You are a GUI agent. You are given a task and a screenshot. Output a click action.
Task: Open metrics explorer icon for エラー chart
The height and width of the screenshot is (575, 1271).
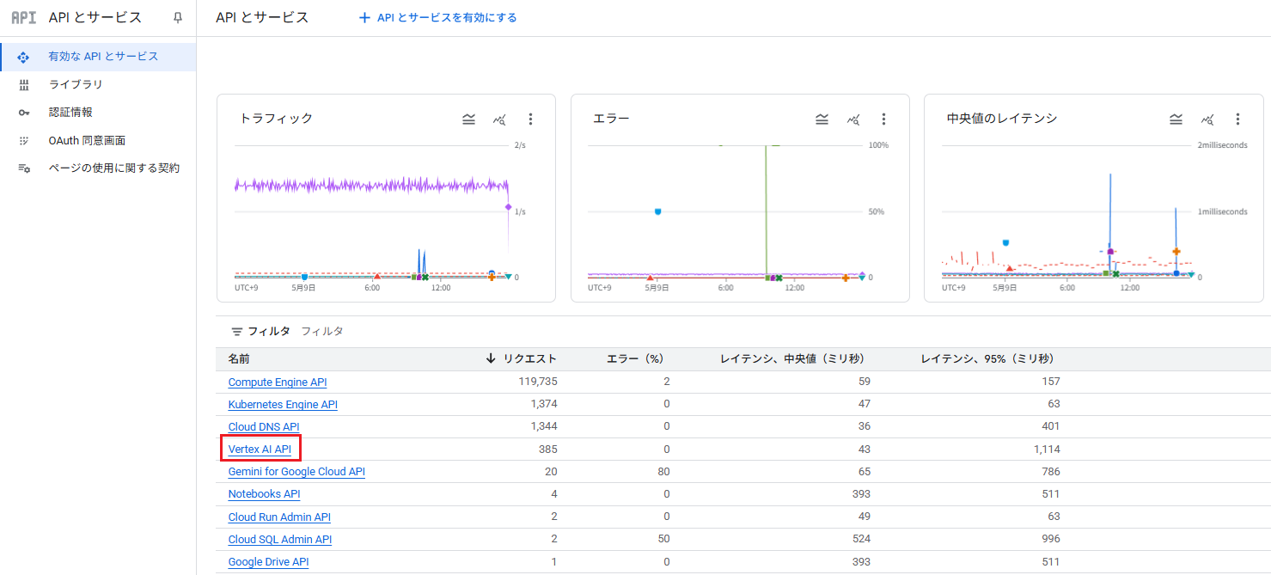pyautogui.click(x=852, y=119)
